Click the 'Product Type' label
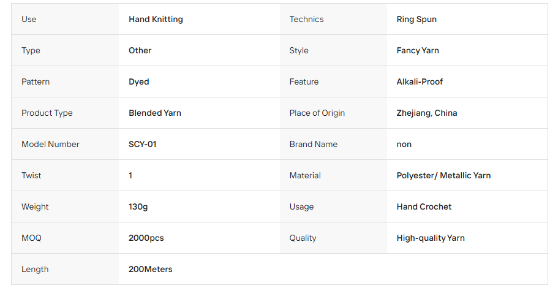The width and height of the screenshot is (550, 288). pyautogui.click(x=47, y=113)
